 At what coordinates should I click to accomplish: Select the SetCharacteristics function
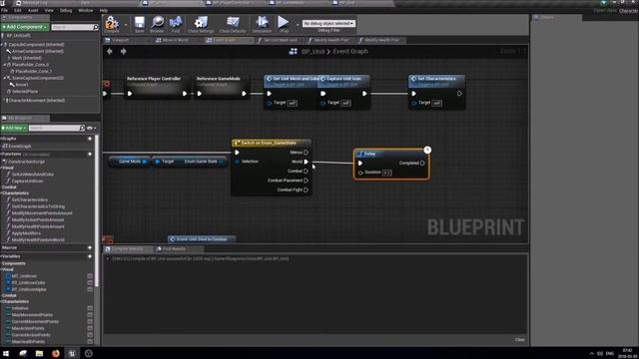click(x=29, y=199)
